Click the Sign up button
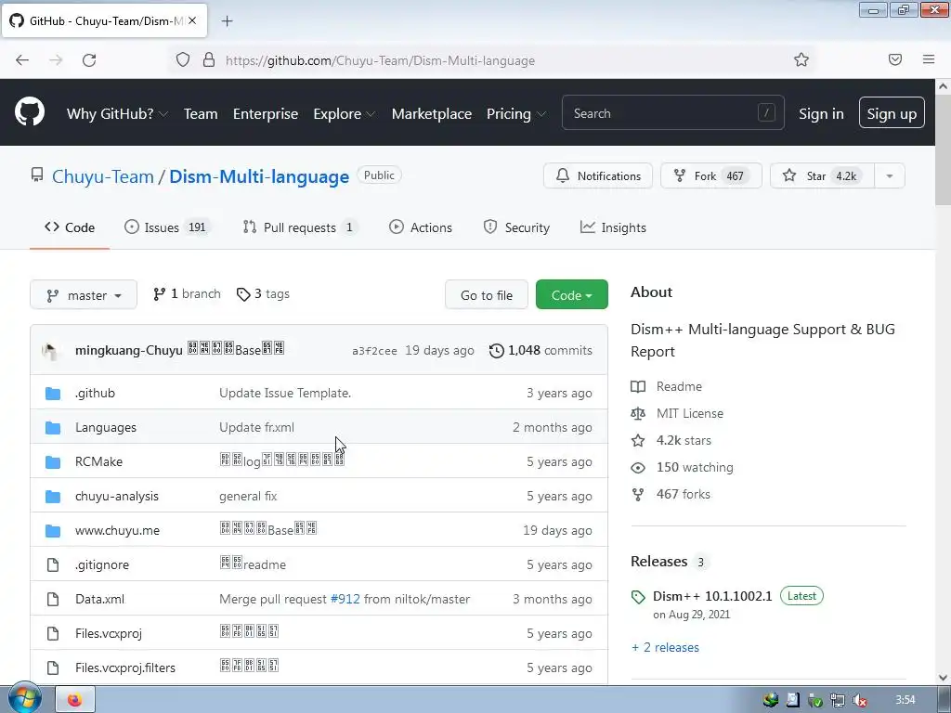Viewport: 951px width, 713px height. [x=892, y=112]
